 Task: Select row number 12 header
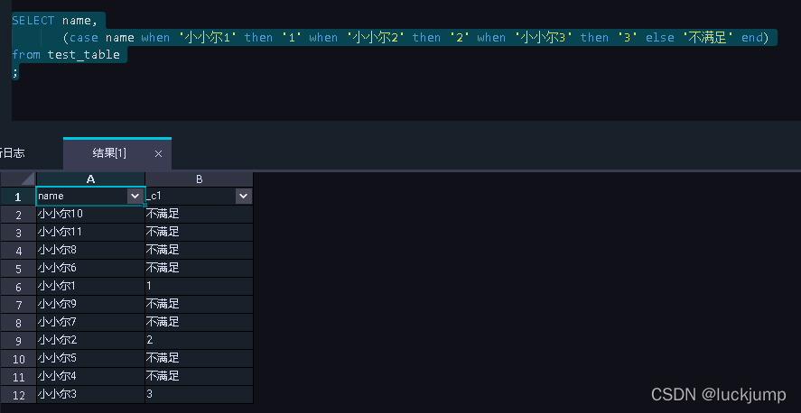pos(18,395)
